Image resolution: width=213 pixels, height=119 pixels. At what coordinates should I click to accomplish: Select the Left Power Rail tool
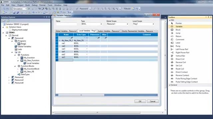(182, 49)
